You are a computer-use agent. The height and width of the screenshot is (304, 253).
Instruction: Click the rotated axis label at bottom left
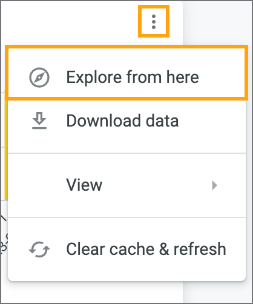(4, 234)
